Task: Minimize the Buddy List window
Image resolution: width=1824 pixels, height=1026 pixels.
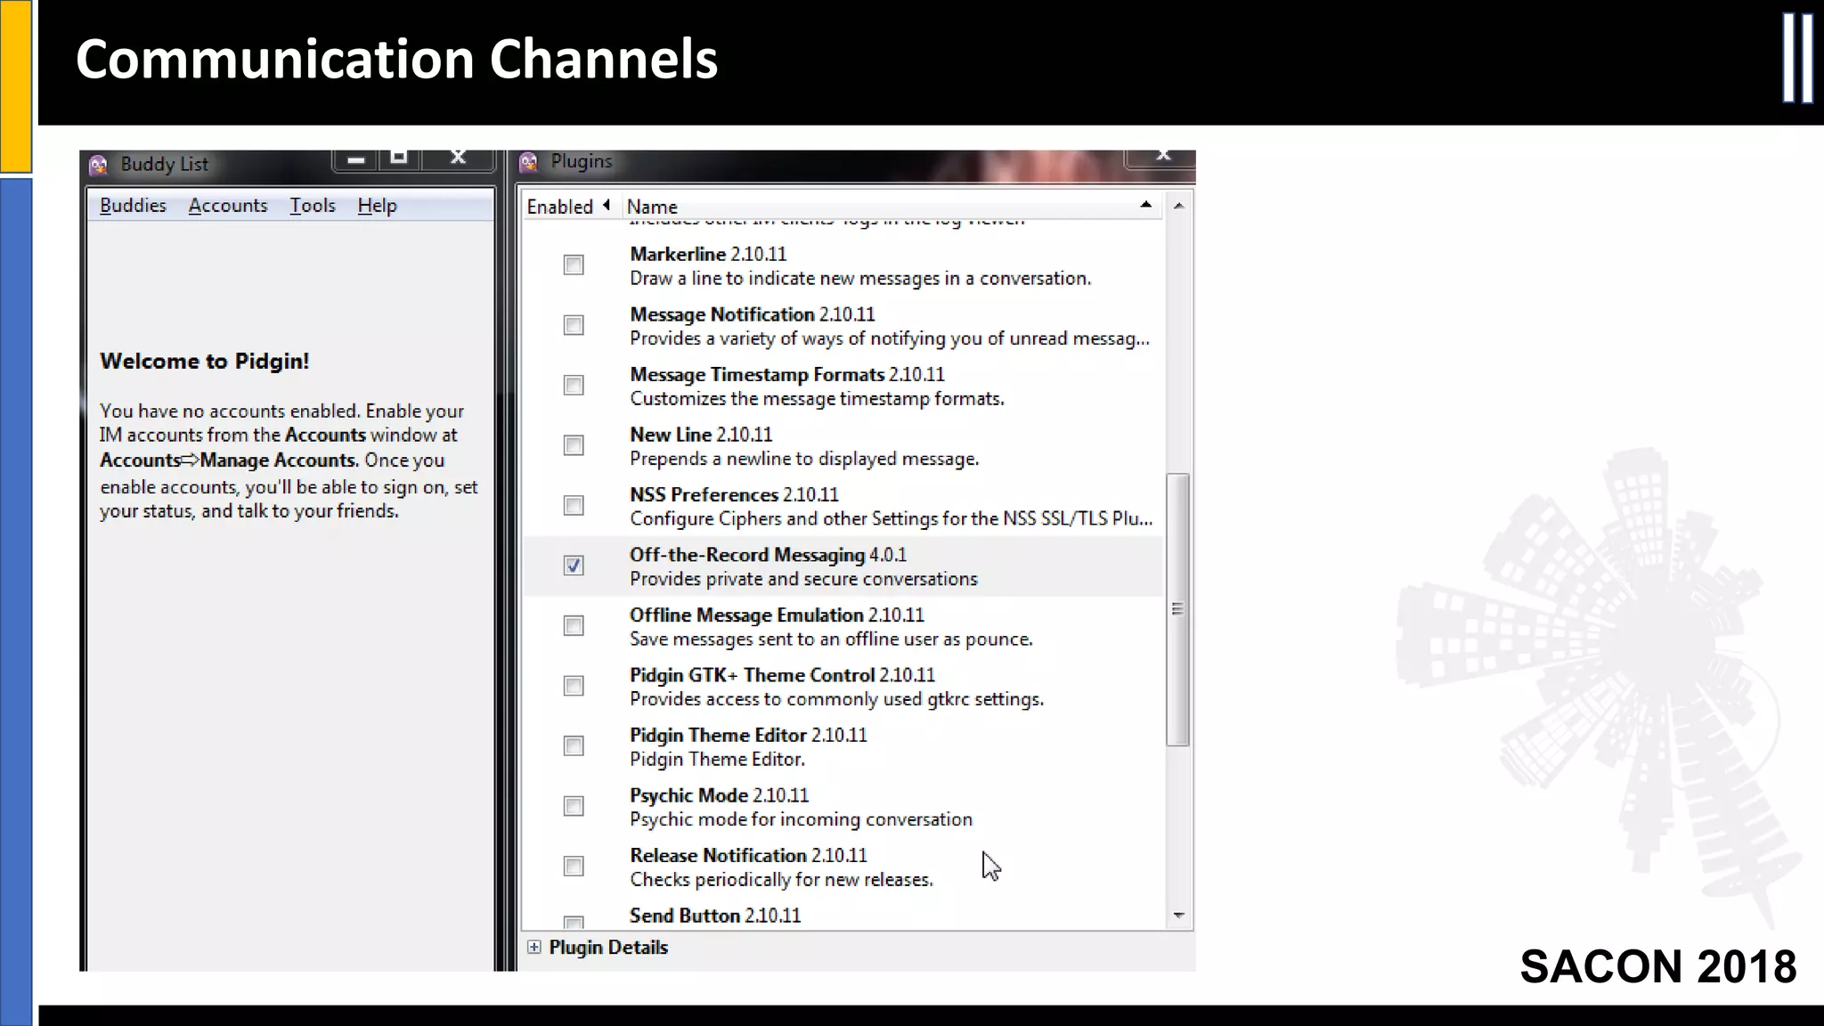Action: point(355,159)
